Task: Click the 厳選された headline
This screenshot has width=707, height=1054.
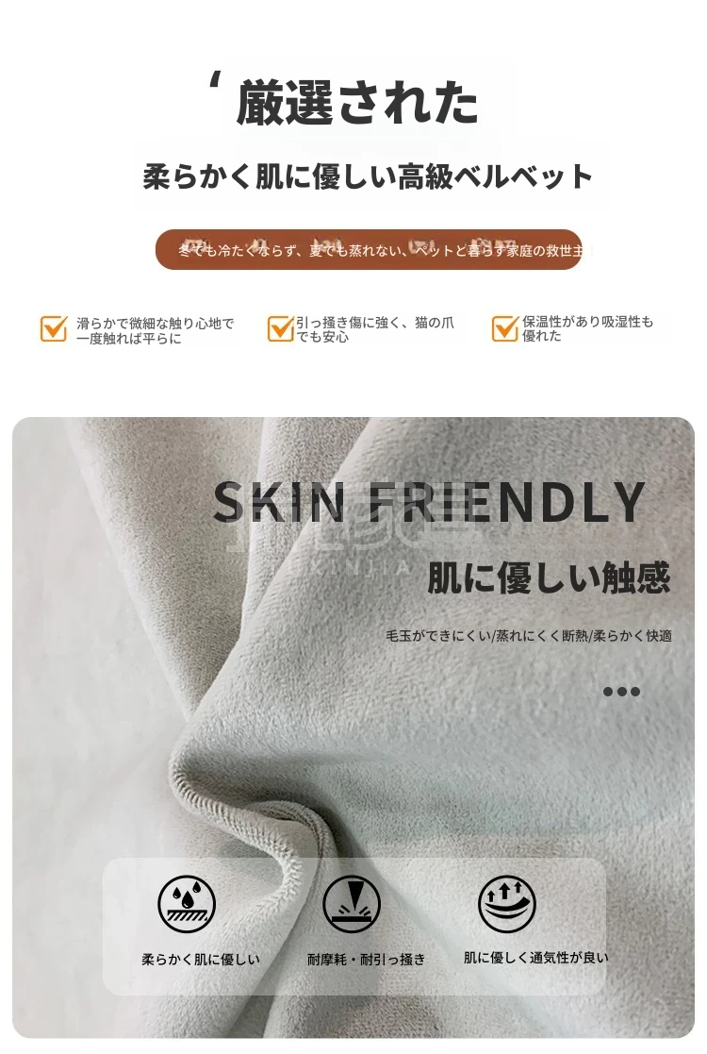Action: pyautogui.click(x=355, y=103)
